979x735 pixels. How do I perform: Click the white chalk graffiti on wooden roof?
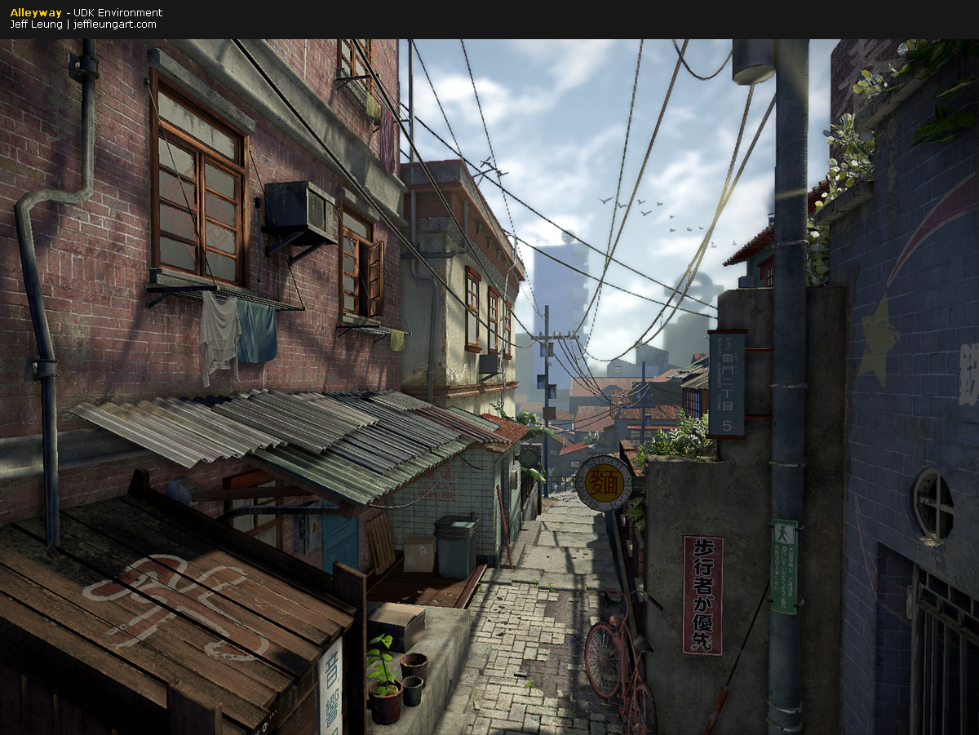175,600
